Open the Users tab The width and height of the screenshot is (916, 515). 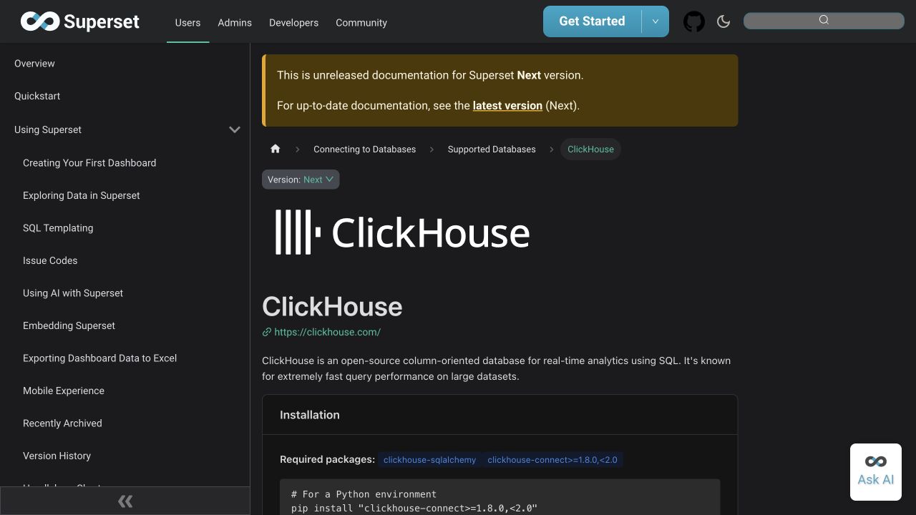pyautogui.click(x=187, y=22)
